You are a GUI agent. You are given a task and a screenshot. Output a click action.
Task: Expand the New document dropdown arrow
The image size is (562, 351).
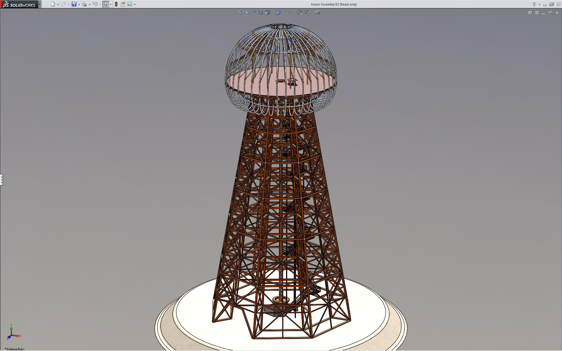click(58, 4)
